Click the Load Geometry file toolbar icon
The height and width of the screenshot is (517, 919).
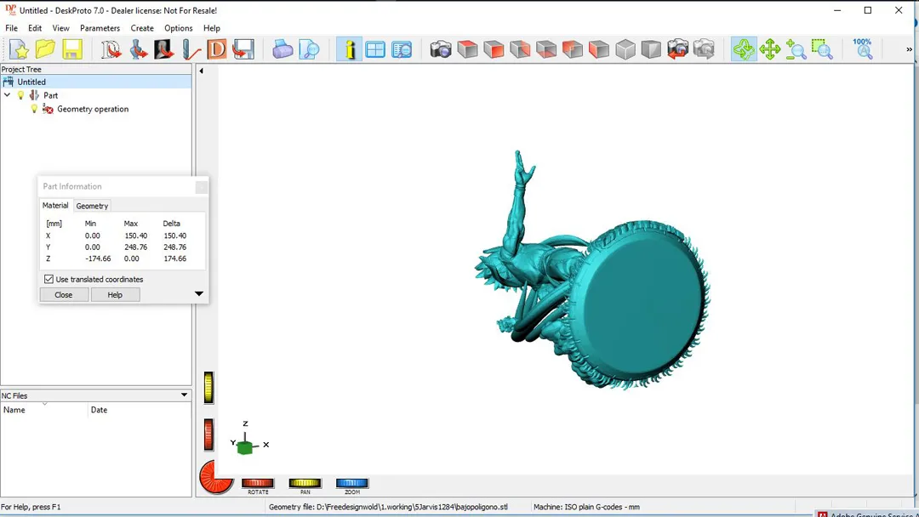pos(111,49)
